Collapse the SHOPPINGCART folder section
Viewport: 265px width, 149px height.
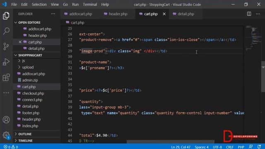(x=30, y=55)
